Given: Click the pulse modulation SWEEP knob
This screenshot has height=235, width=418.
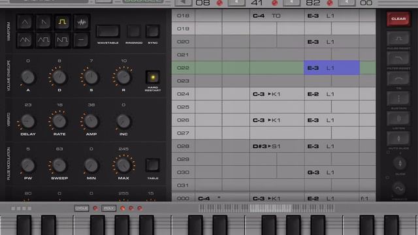Looking at the screenshot, I should [x=59, y=165].
